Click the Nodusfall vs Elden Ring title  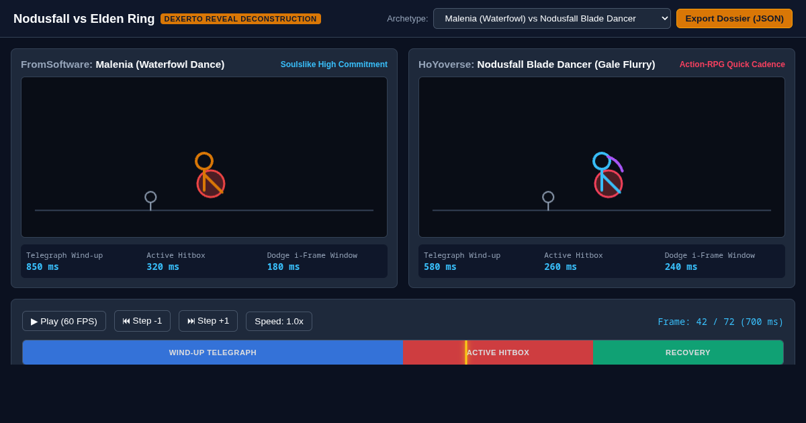pyautogui.click(x=84, y=19)
